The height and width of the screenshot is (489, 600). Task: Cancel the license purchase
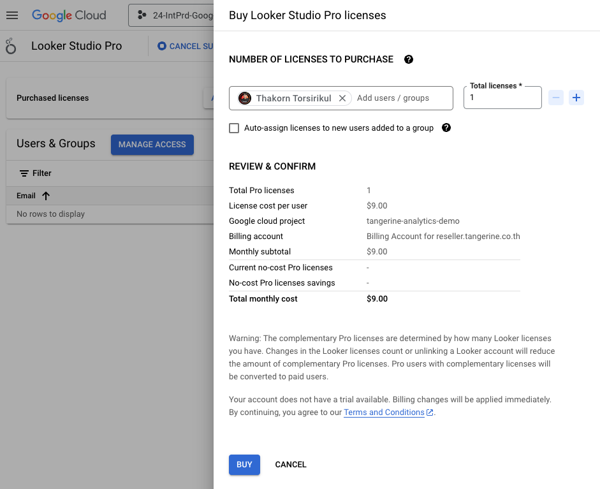pyautogui.click(x=291, y=465)
